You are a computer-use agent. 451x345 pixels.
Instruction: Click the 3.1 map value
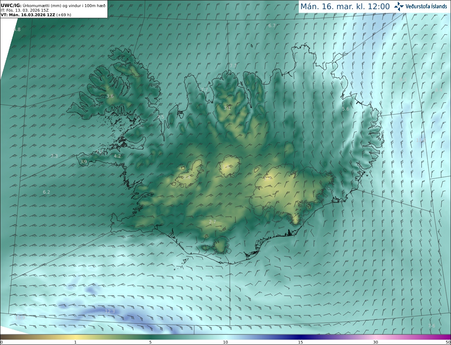[227, 108]
